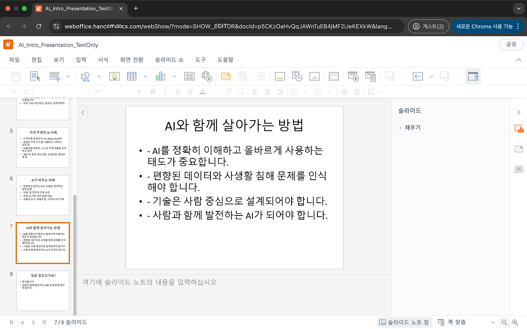This screenshot has height=329, width=527.
Task: Click the slide notes input area
Action: [x=234, y=295]
